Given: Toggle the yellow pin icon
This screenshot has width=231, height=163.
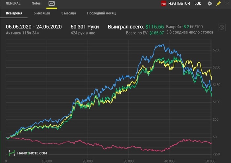Looking at the screenshot, I should pyautogui.click(x=218, y=3).
